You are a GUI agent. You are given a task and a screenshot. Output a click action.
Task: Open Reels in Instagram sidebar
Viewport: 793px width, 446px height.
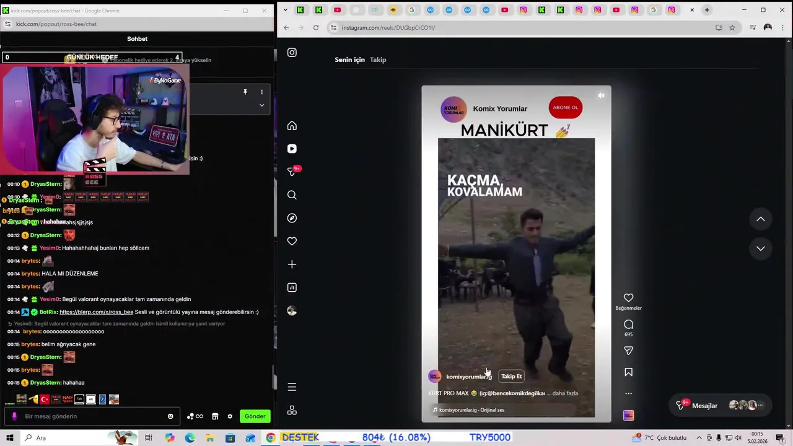coord(292,149)
